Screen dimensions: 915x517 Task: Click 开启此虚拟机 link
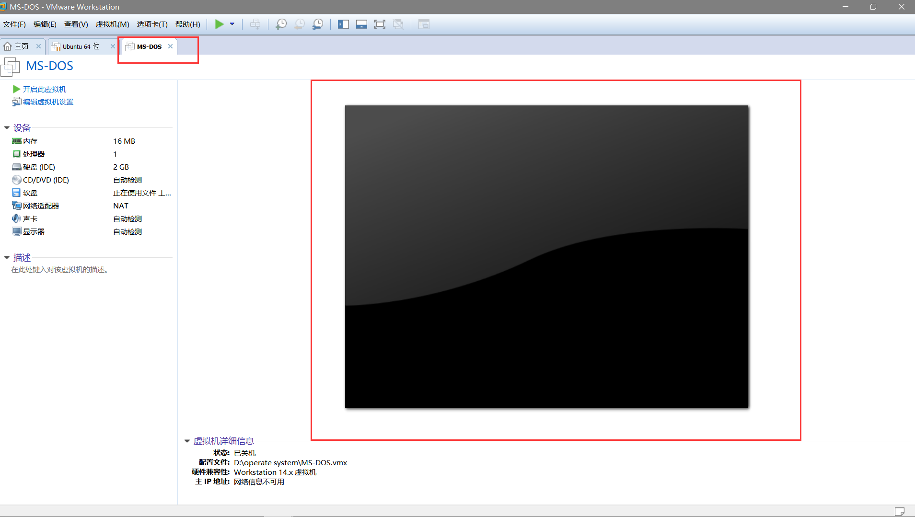pyautogui.click(x=45, y=89)
